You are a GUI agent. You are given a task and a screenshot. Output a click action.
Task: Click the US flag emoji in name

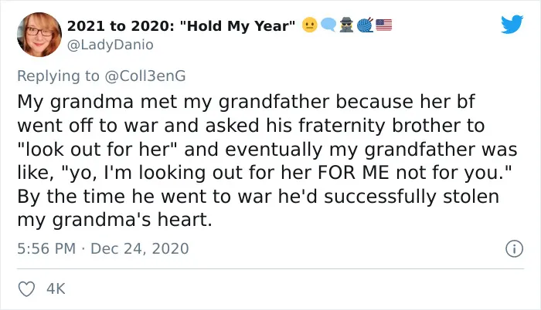[x=383, y=25]
